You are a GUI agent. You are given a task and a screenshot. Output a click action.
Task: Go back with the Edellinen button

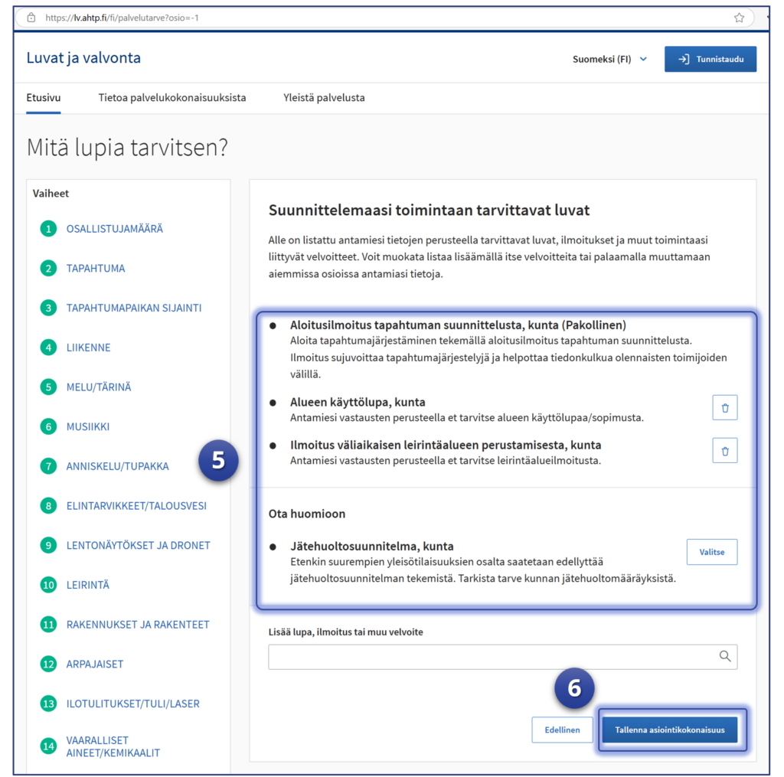click(562, 730)
